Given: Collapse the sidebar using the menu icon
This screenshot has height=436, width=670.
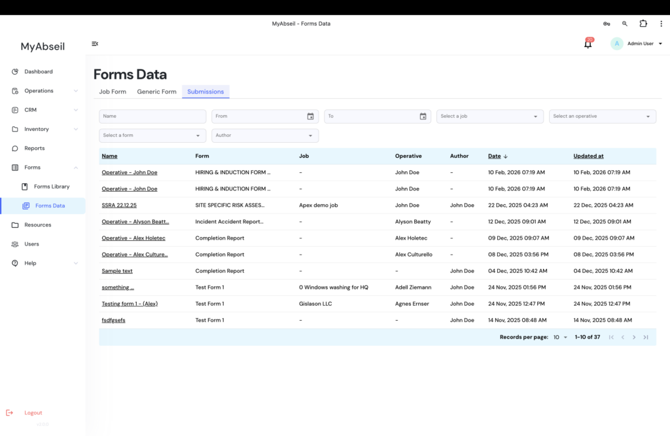Looking at the screenshot, I should pos(95,44).
